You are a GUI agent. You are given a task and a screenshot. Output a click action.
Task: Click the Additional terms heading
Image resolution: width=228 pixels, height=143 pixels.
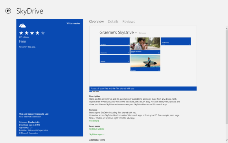coord(97,140)
